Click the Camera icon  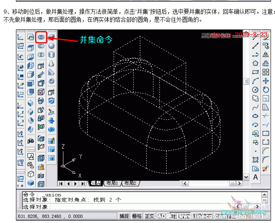pos(31,141)
